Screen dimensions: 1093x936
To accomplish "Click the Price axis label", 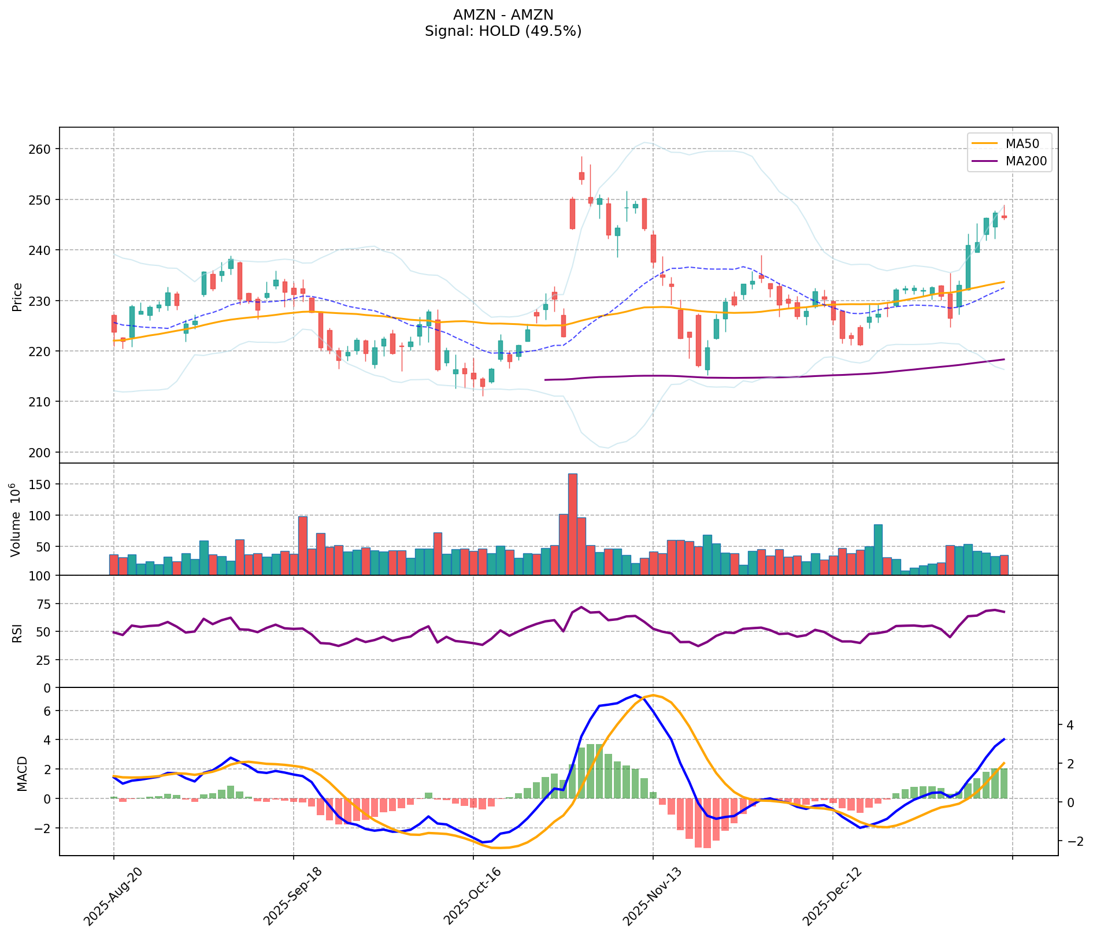I will point(17,297).
